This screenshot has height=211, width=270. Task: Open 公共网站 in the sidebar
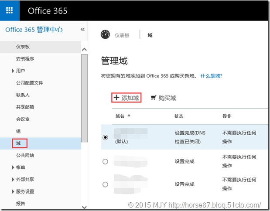(x=25, y=155)
